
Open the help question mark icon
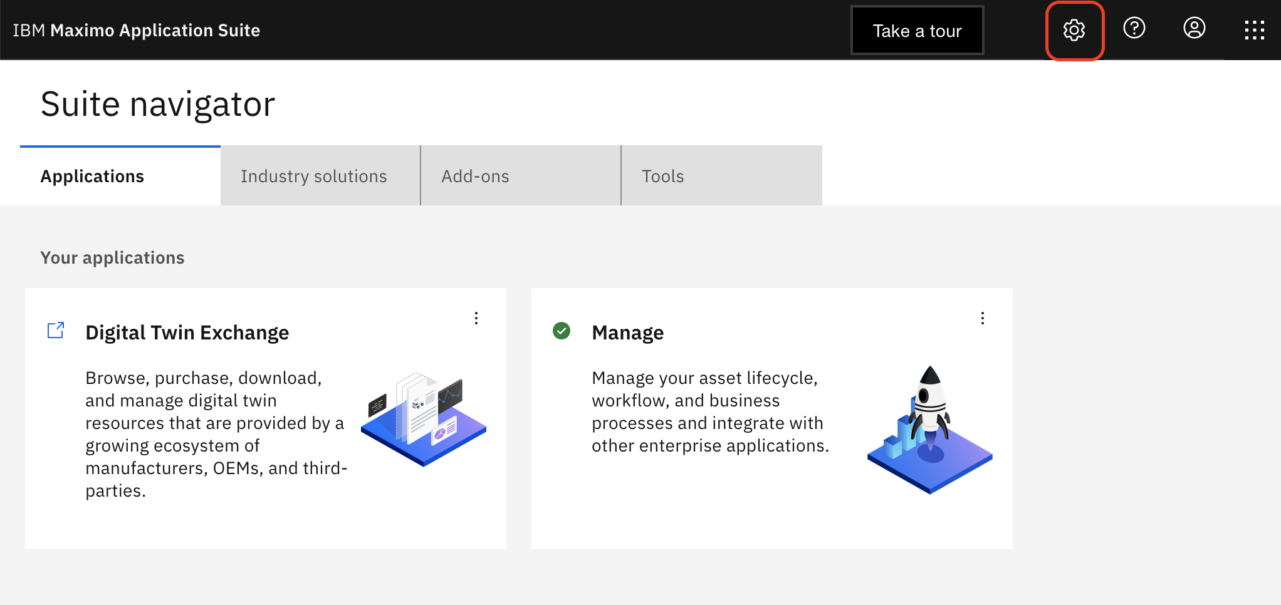[x=1134, y=28]
